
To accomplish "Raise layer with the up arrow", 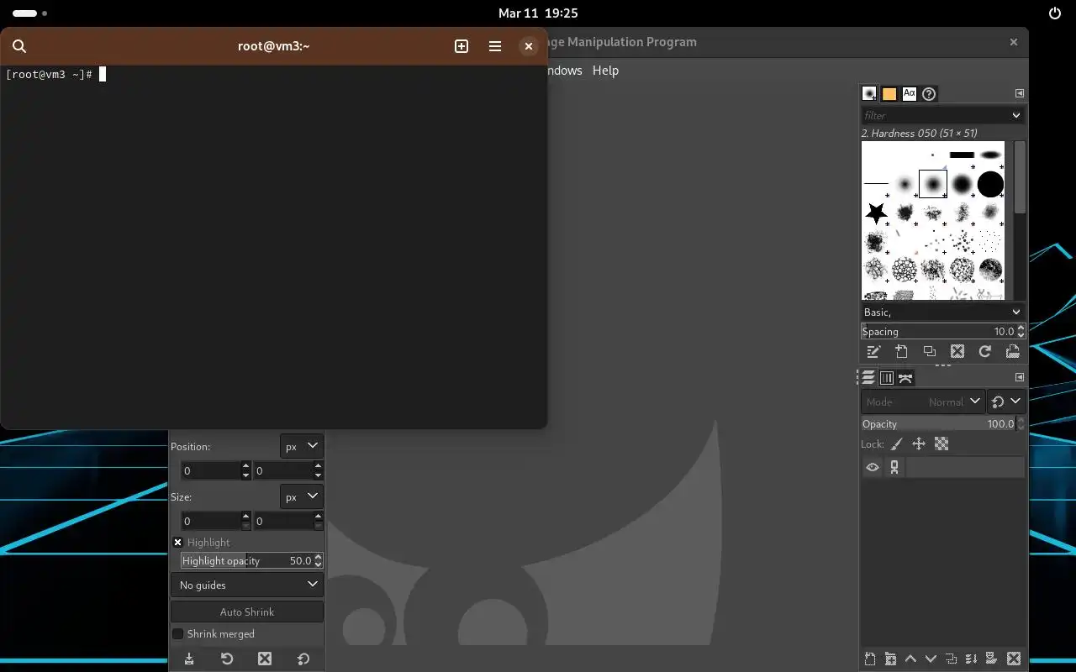I will tap(910, 659).
